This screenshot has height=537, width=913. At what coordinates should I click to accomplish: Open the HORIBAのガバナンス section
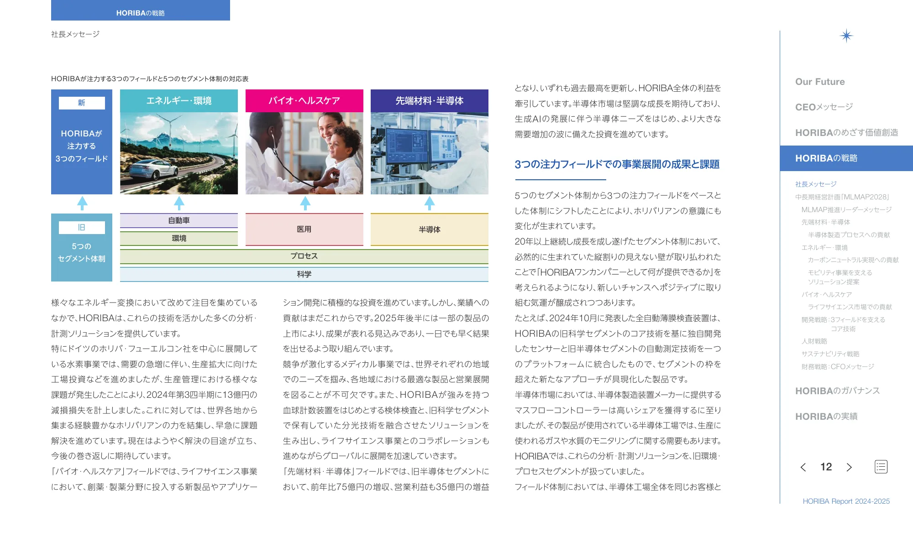(837, 391)
